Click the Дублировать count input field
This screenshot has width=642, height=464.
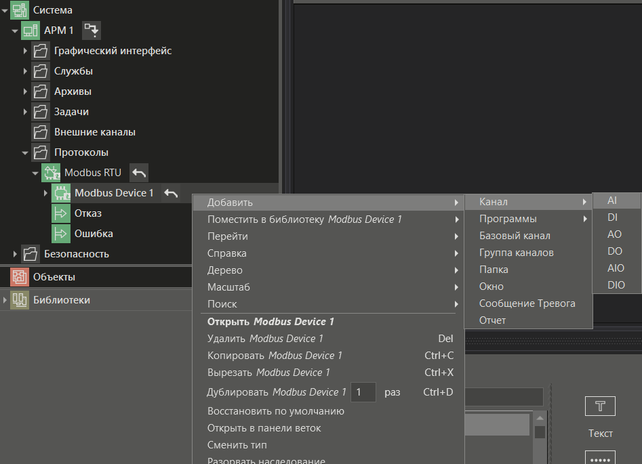362,392
